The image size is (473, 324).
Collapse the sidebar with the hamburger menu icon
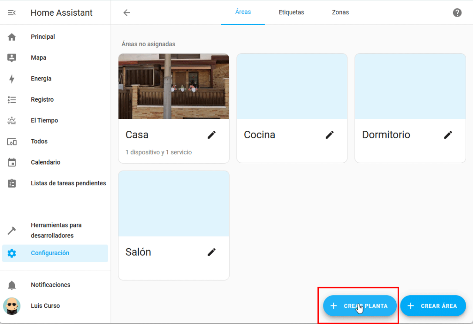[12, 13]
